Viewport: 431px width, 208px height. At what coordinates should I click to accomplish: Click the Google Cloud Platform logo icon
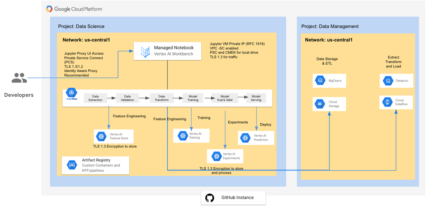49,9
